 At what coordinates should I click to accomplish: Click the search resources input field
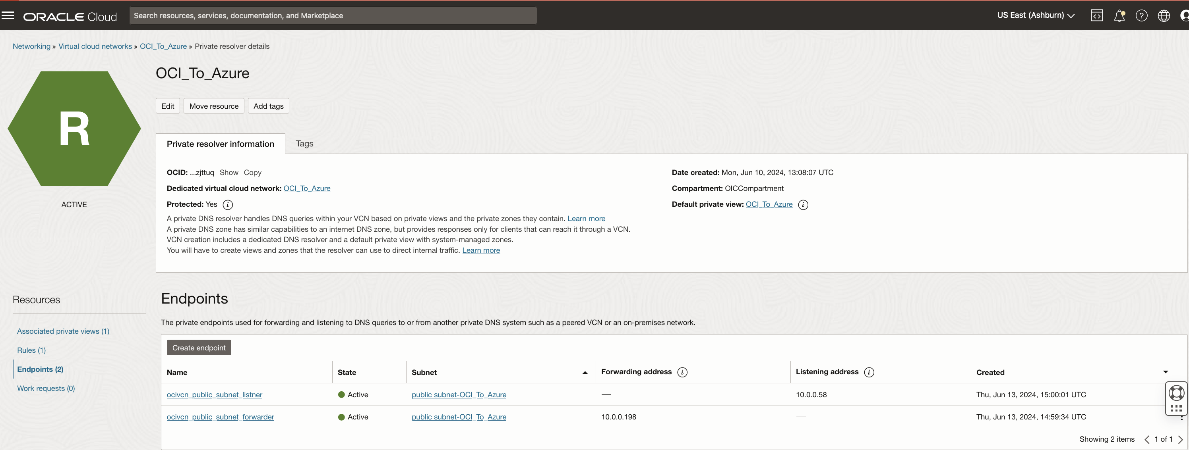click(333, 14)
